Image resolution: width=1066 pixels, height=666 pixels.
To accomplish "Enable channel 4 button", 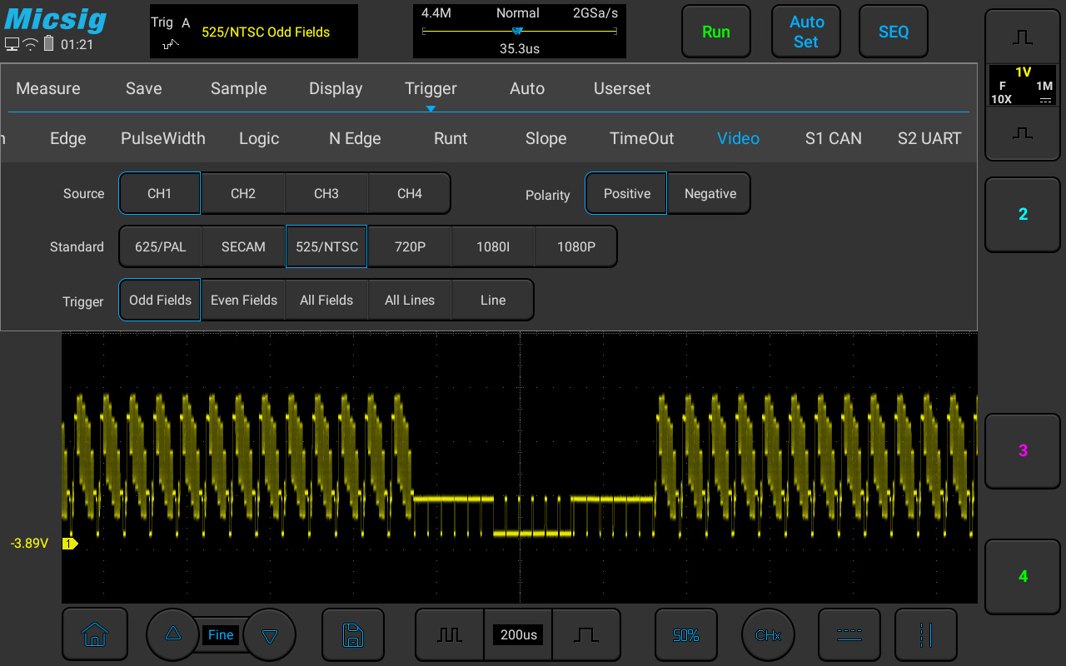I will coord(1023,576).
